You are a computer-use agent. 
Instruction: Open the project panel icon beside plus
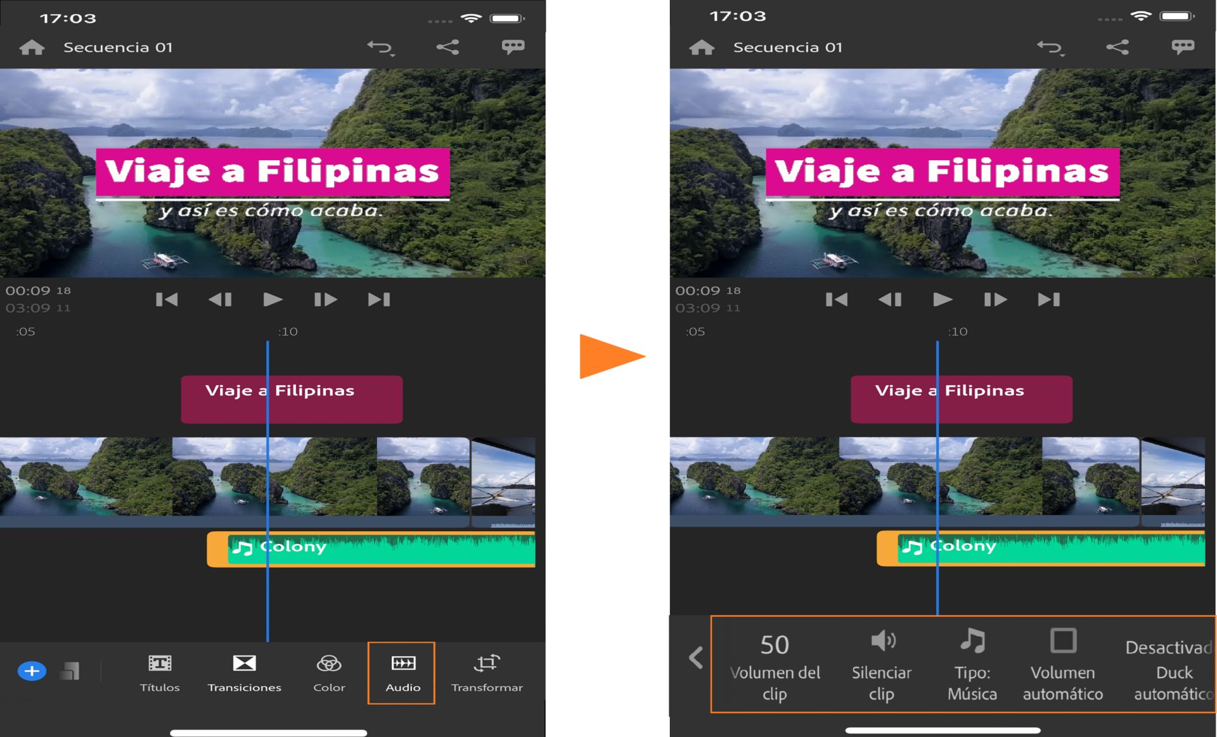[x=70, y=671]
